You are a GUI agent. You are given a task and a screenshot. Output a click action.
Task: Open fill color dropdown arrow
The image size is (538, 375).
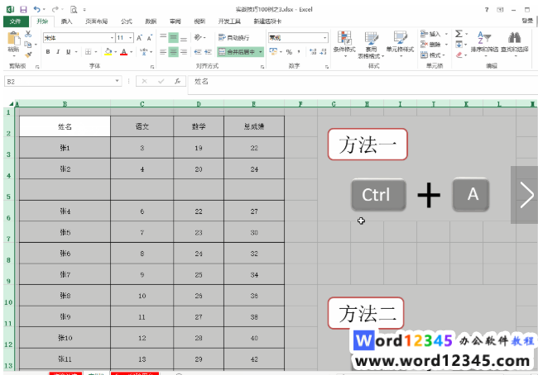click(116, 52)
